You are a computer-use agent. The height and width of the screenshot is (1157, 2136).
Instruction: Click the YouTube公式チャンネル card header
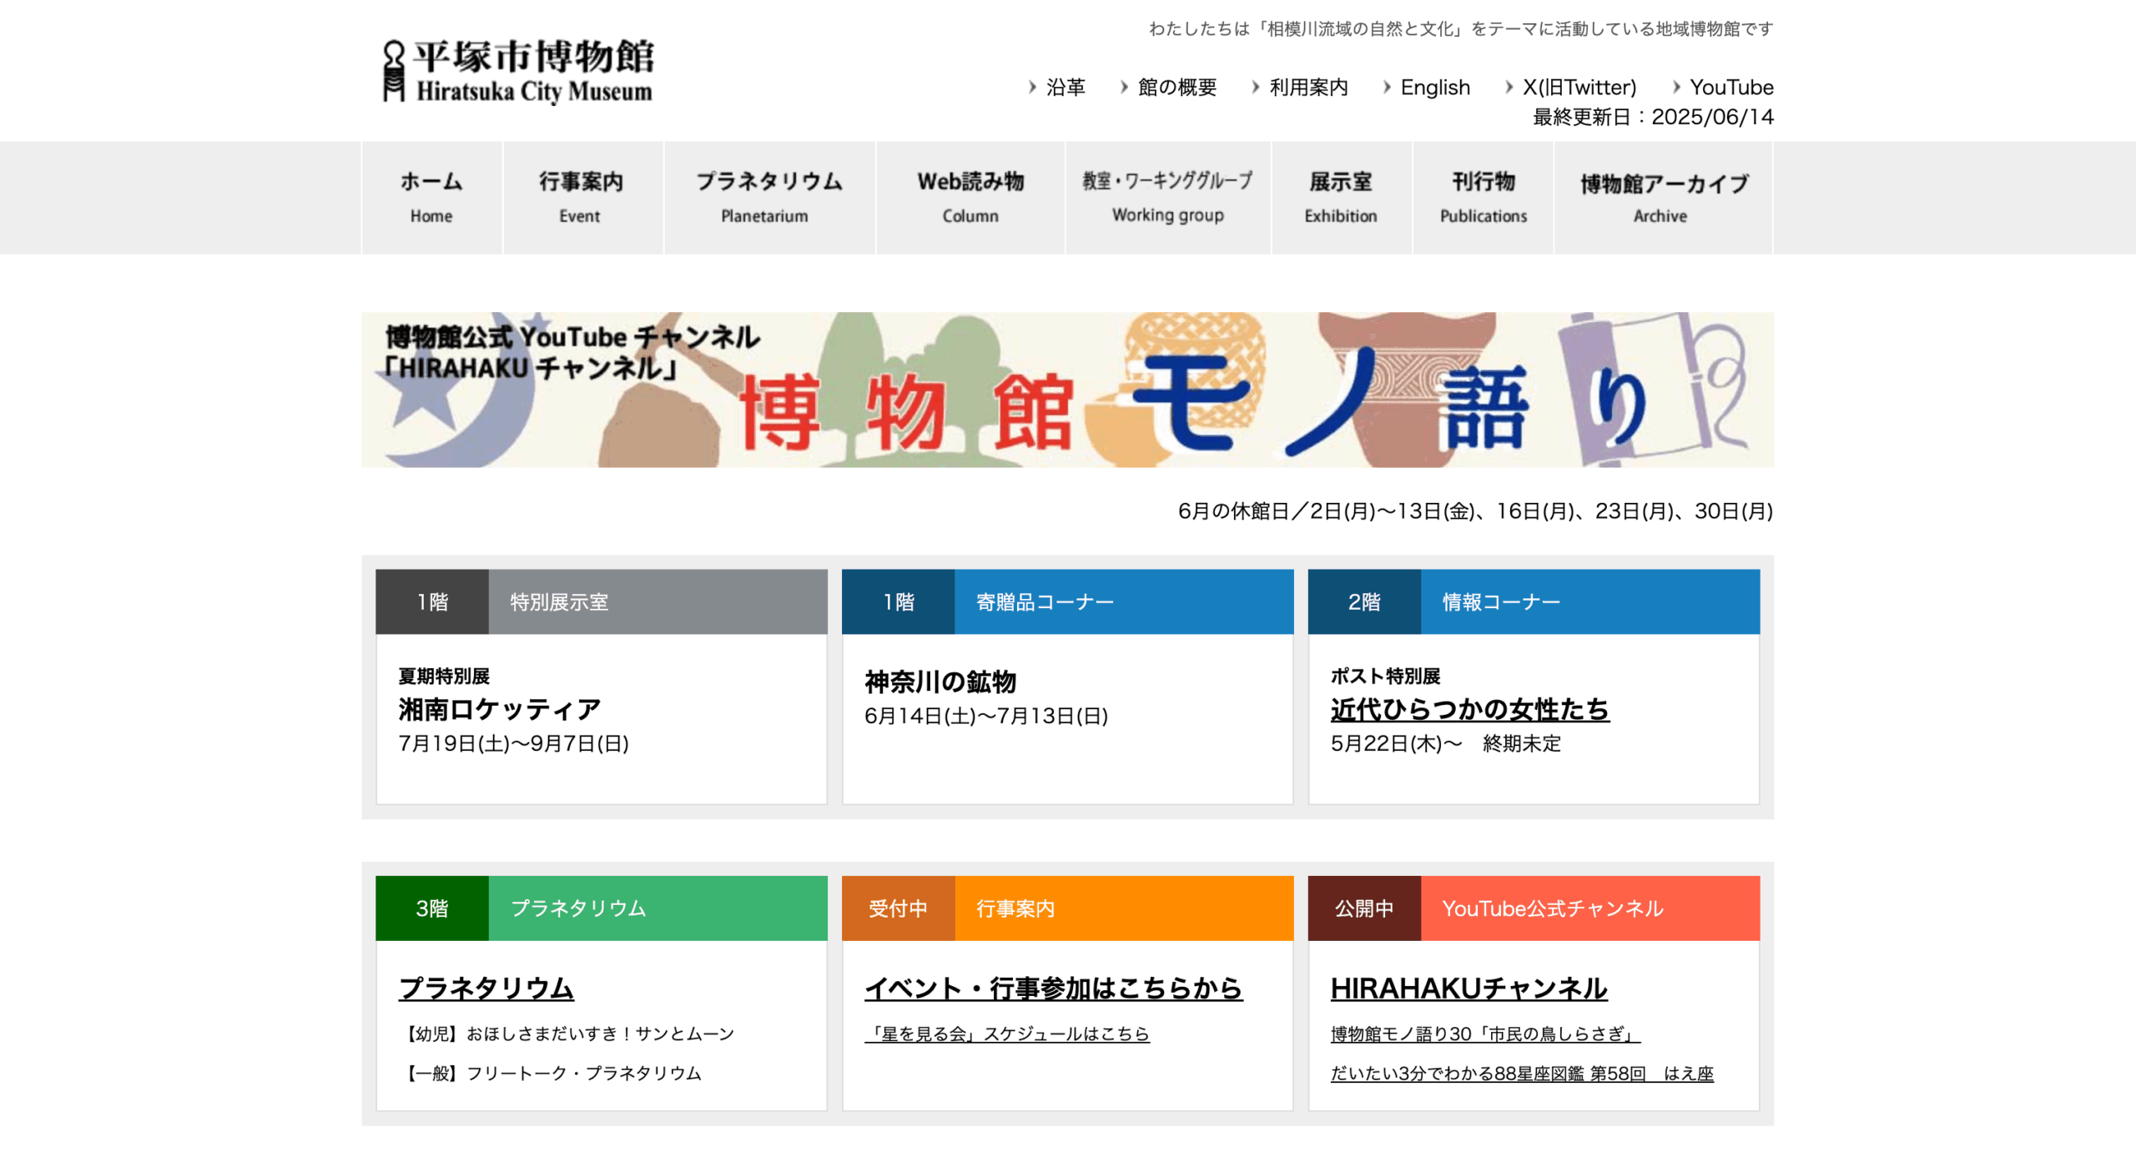coord(1534,908)
